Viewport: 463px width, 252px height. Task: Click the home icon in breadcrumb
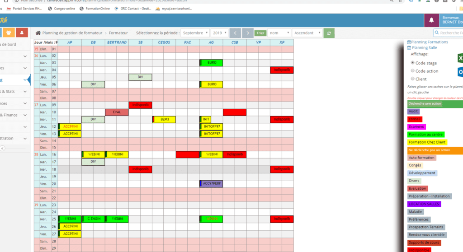(x=38, y=33)
